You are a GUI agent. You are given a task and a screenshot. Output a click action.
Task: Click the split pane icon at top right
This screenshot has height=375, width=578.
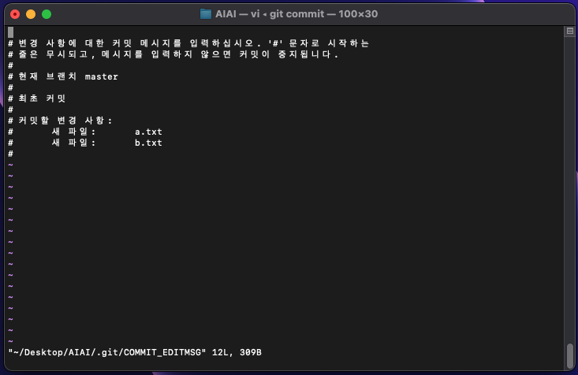570,32
